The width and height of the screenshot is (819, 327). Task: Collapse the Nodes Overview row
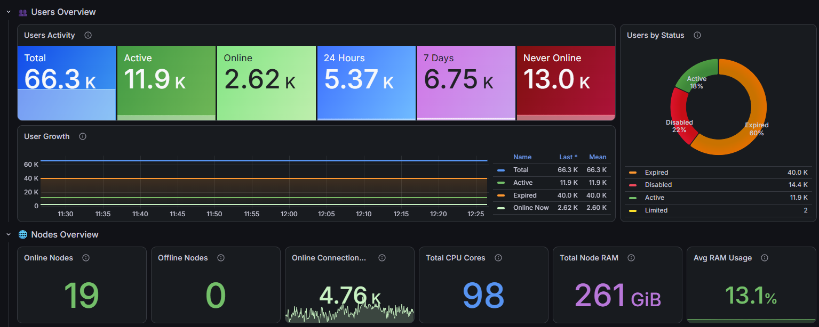pyautogui.click(x=9, y=234)
